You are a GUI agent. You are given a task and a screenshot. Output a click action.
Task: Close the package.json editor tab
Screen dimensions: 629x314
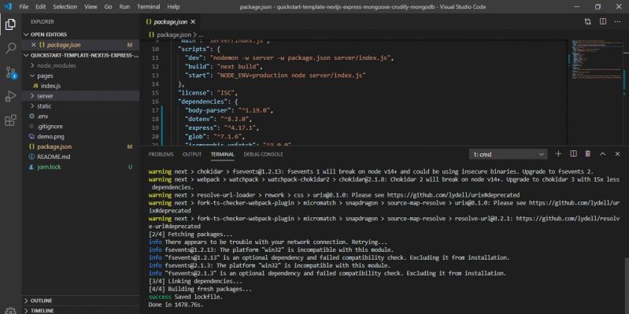click(x=193, y=22)
